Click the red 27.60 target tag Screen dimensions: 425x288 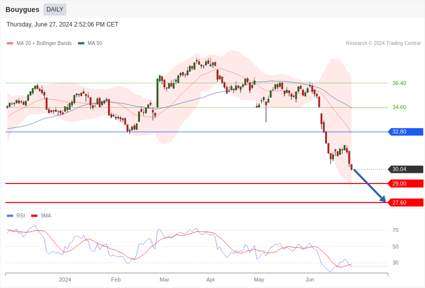coord(405,202)
